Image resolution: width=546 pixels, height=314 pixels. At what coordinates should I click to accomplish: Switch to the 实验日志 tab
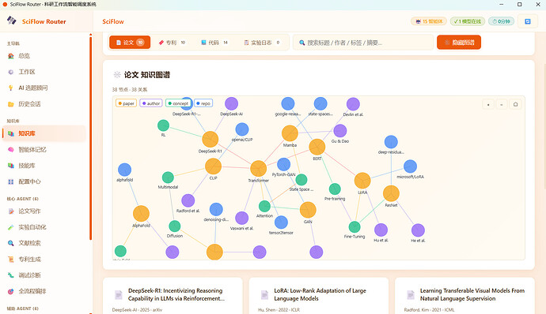click(262, 43)
